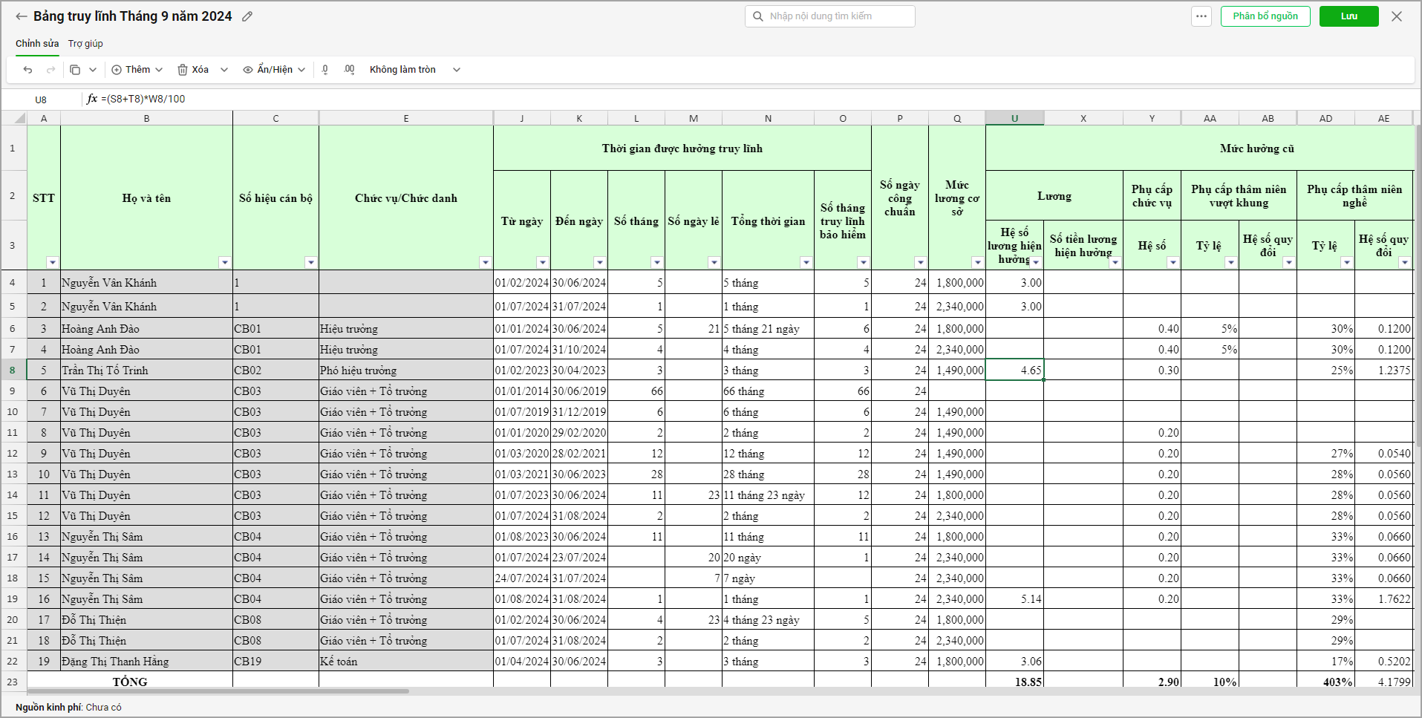Undo the last action

pos(28,70)
